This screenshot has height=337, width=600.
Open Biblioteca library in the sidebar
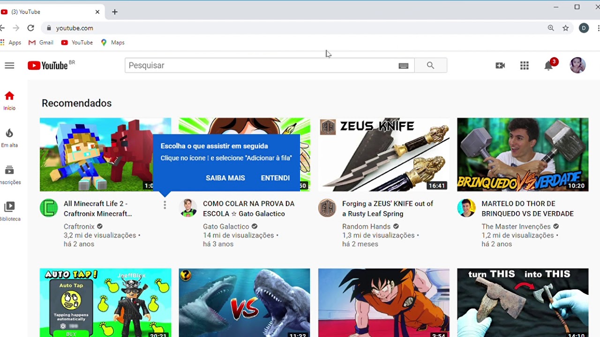(x=9, y=212)
